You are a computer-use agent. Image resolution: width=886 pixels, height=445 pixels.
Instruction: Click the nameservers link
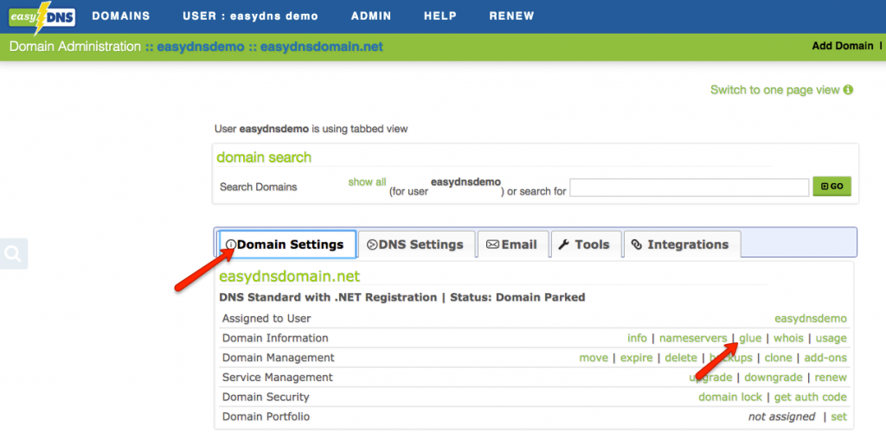(x=693, y=338)
